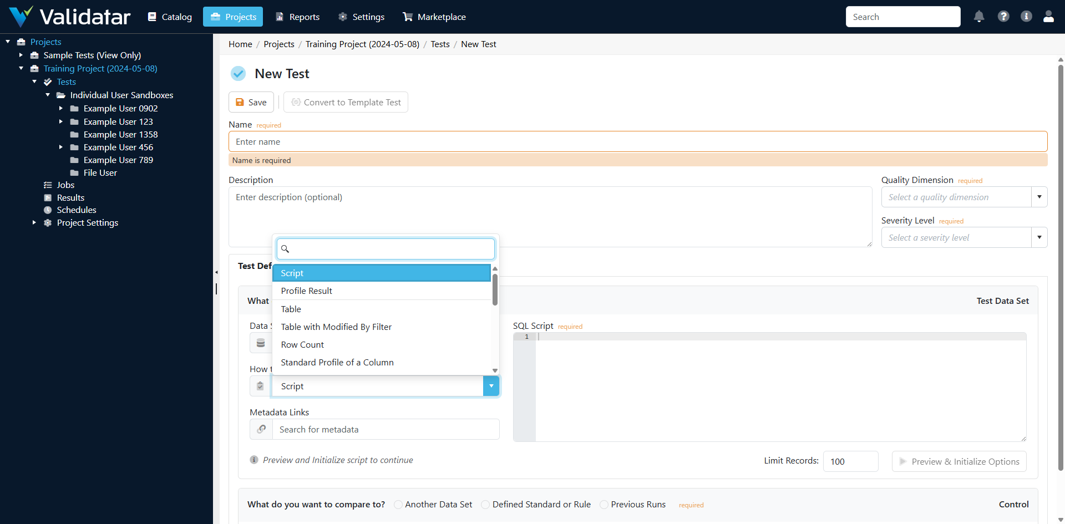The height and width of the screenshot is (524, 1065).
Task: Click the info icon in the header
Action: (x=1026, y=17)
